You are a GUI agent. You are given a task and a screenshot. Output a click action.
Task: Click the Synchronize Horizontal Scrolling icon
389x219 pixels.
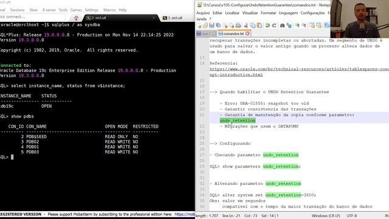tap(318, 26)
